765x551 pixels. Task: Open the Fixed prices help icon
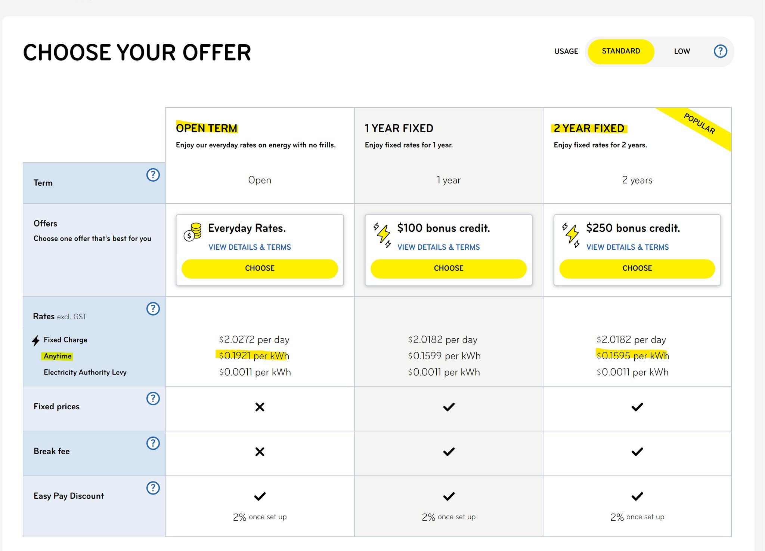[x=153, y=398]
